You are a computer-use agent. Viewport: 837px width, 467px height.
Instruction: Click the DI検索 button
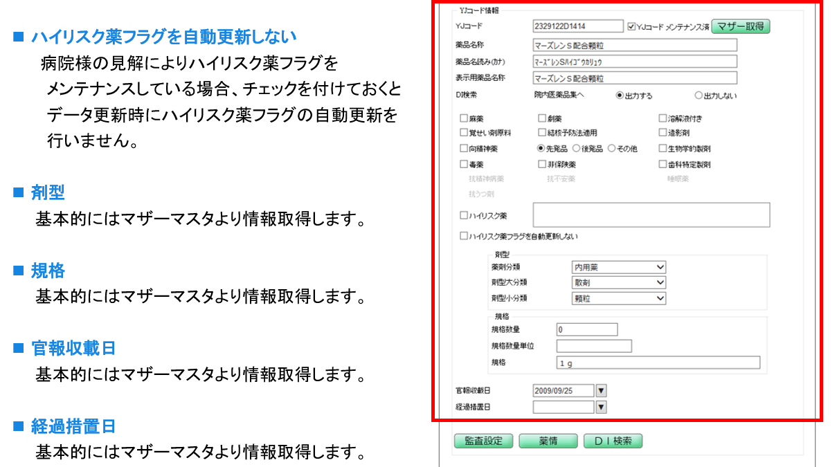(613, 441)
